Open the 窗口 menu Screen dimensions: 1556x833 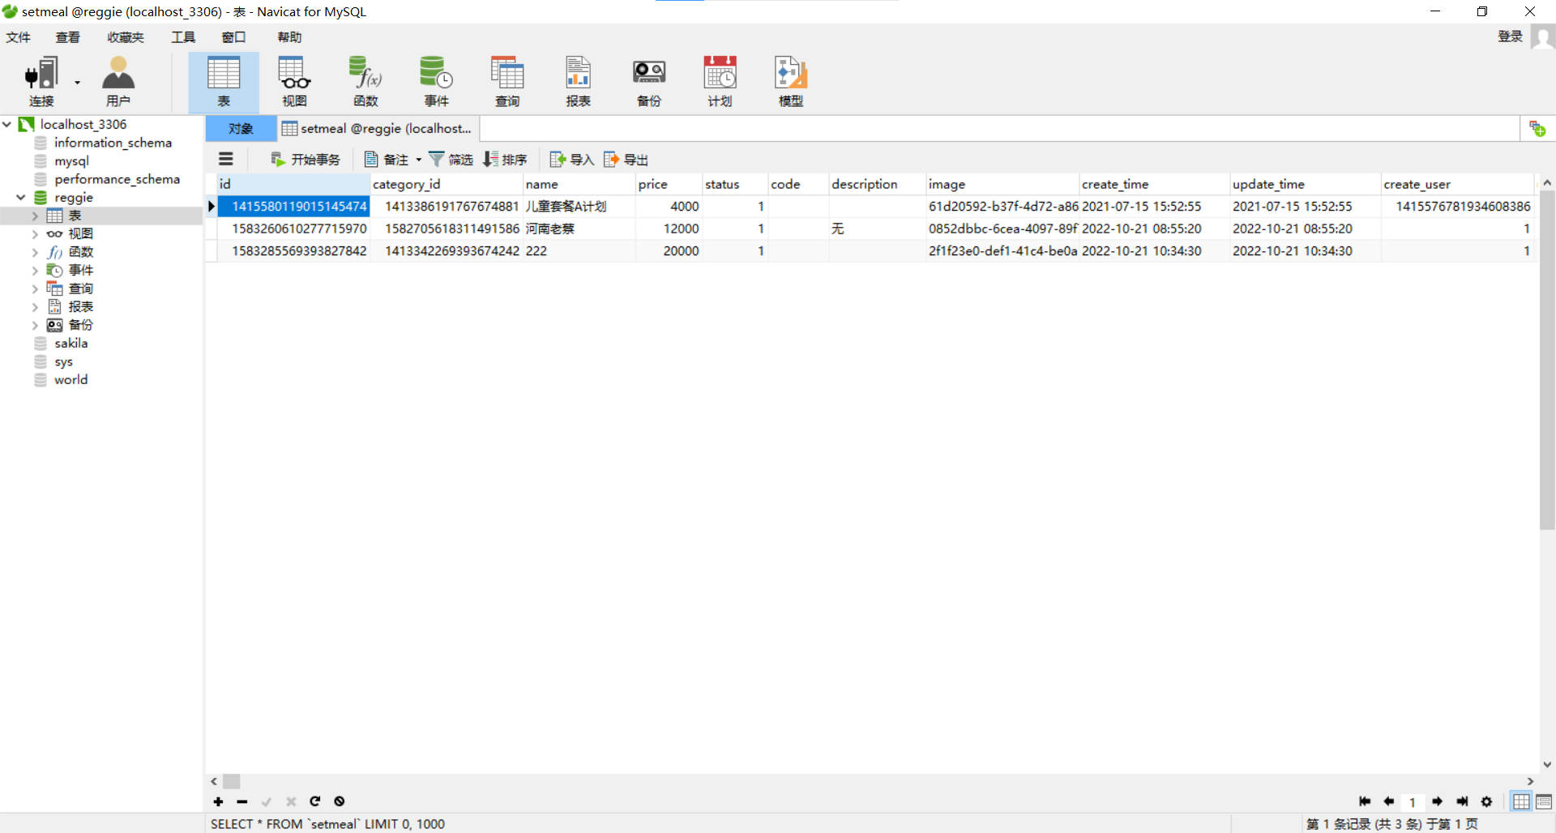[x=233, y=37]
